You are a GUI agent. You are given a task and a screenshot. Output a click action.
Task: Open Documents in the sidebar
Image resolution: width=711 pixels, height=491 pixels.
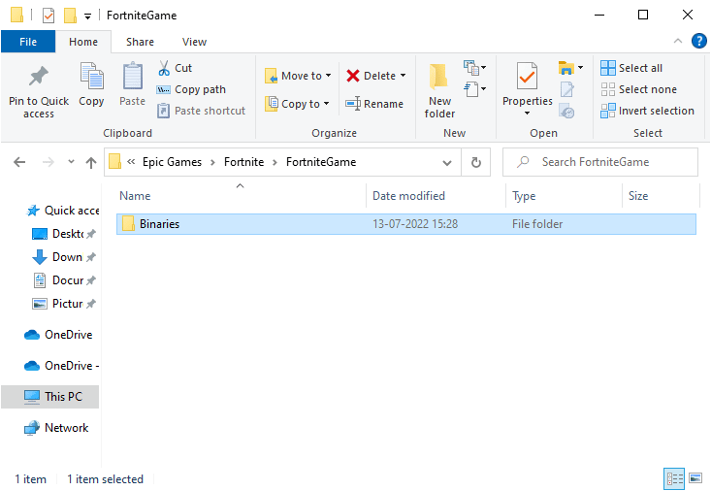tap(63, 280)
